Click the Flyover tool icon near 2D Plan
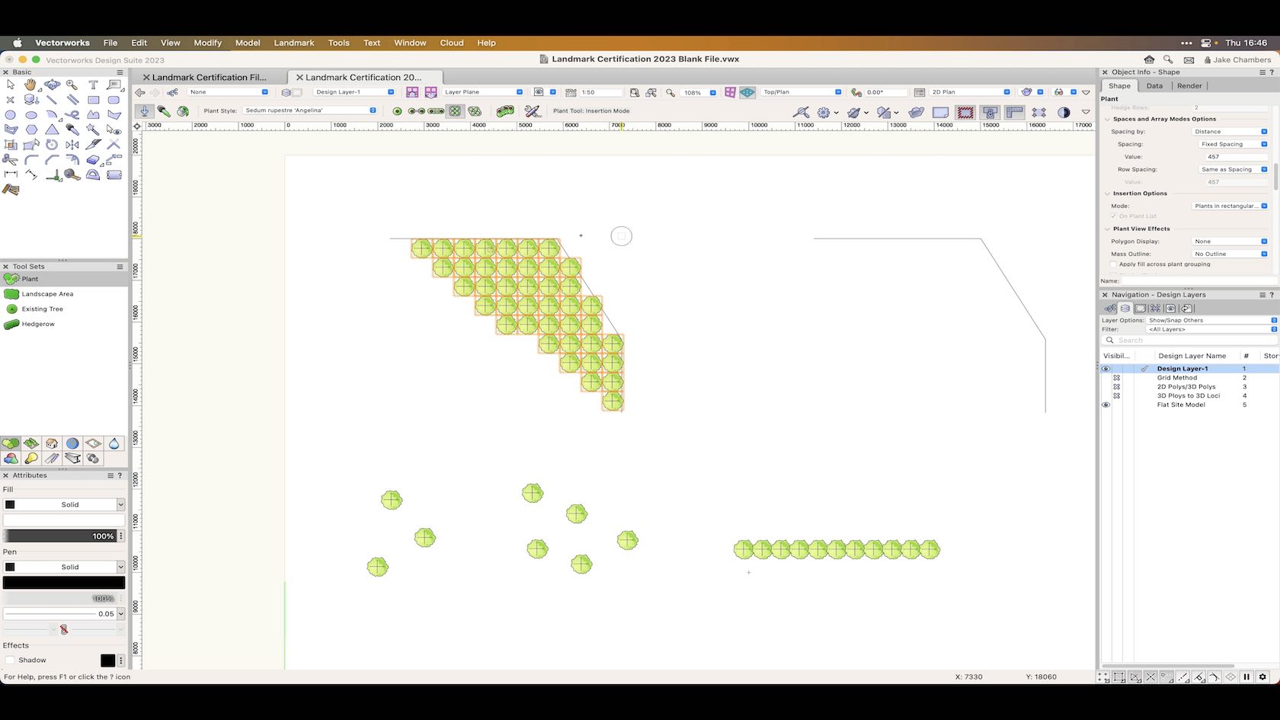 (x=1026, y=91)
